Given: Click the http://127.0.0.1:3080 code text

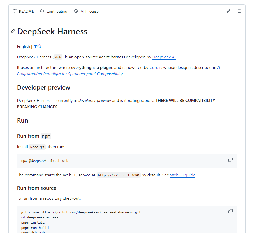Looking at the screenshot, I should coord(119,175).
